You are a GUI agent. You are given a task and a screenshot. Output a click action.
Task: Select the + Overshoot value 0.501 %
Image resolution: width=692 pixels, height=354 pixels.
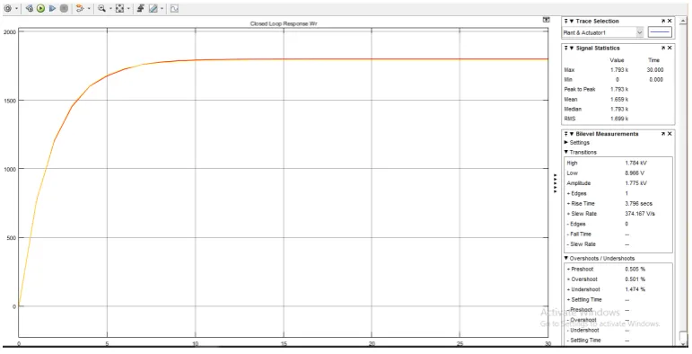635,279
